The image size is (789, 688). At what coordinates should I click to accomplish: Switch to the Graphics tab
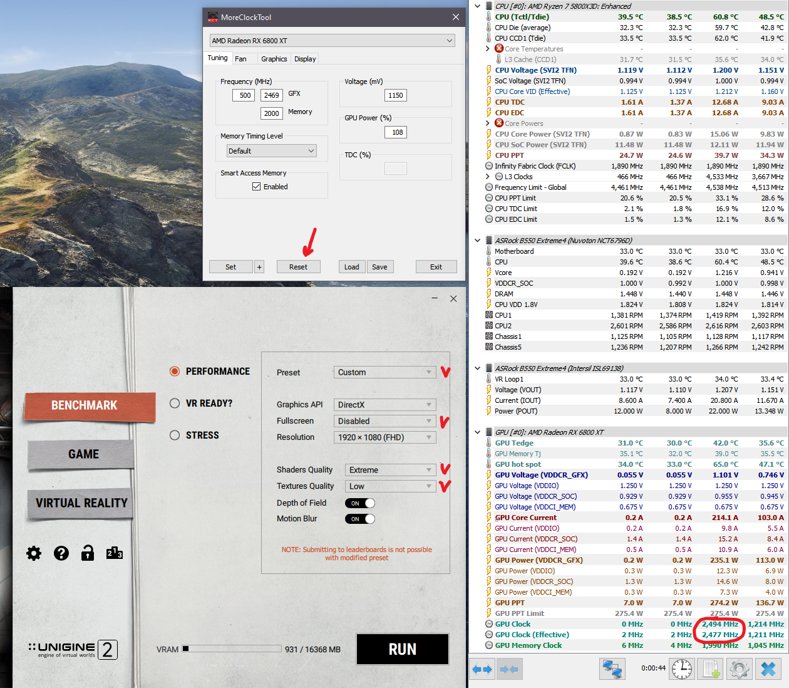[x=274, y=59]
